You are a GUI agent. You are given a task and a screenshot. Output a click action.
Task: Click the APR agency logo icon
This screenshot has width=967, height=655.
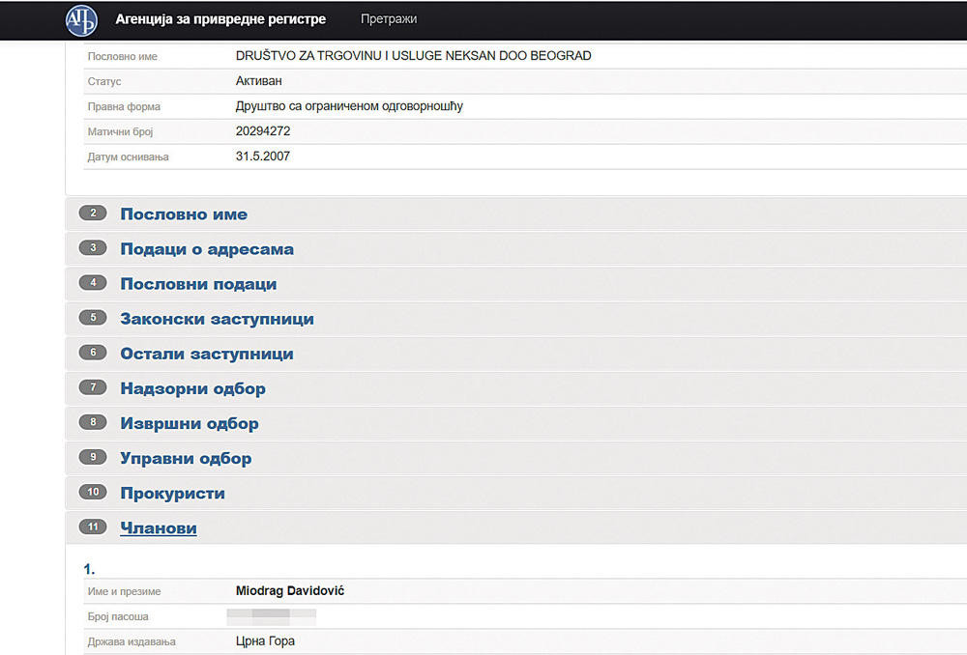click(x=81, y=19)
